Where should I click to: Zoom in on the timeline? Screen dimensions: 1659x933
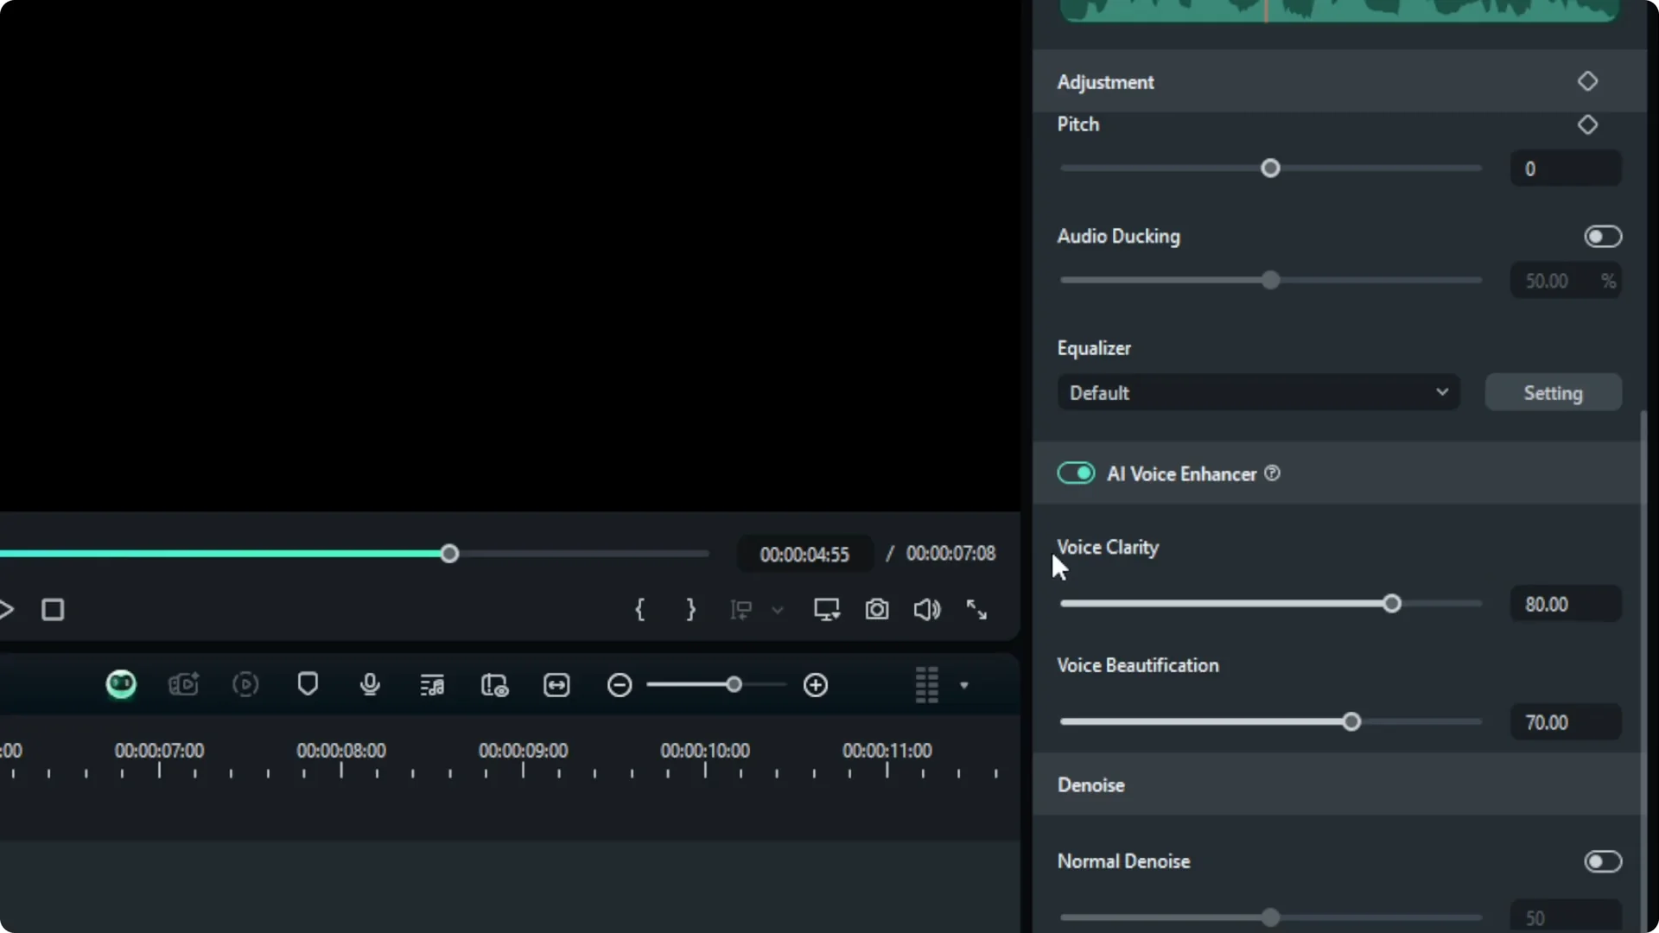(x=815, y=685)
